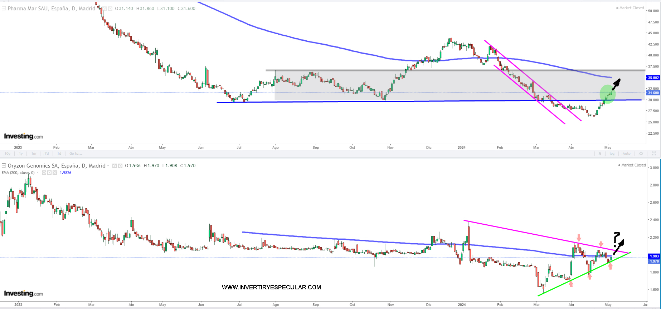The image size is (661, 309).
Task: Remove the EMA indicator with X icon
Action: [x=55, y=173]
